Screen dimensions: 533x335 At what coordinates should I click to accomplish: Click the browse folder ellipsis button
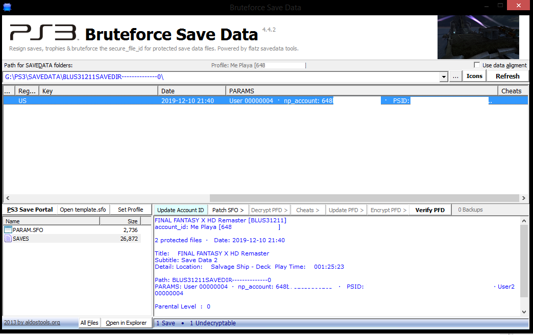(455, 76)
